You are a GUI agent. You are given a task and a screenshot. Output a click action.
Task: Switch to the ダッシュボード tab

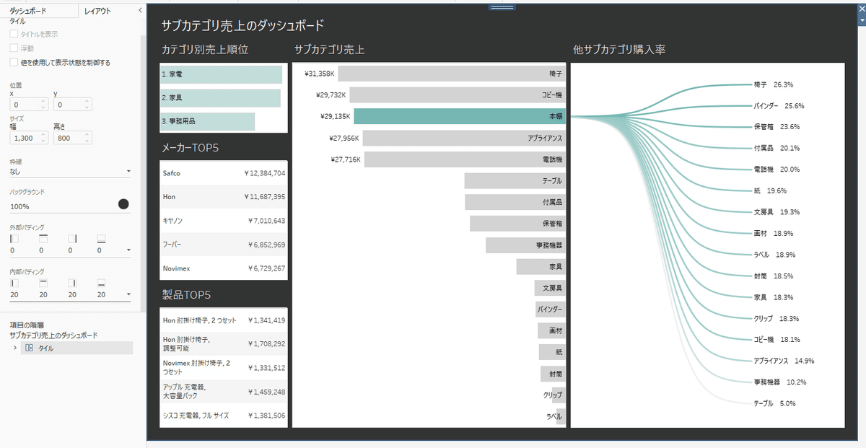[x=28, y=11]
